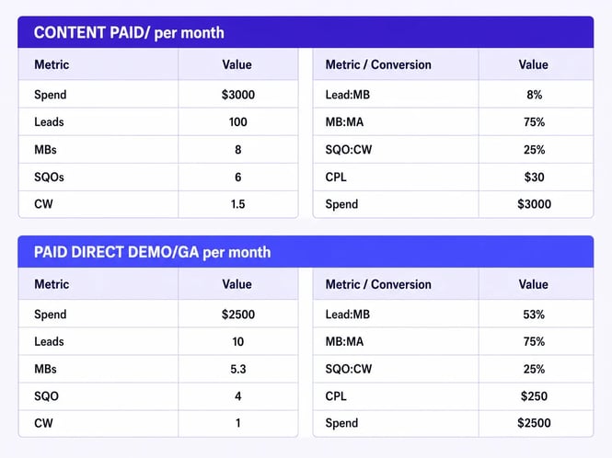Select the Lead:MB 8% cell

535,95
